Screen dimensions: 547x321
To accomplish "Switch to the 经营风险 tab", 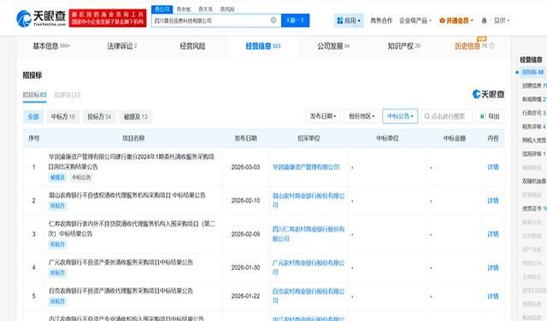I will pos(192,46).
